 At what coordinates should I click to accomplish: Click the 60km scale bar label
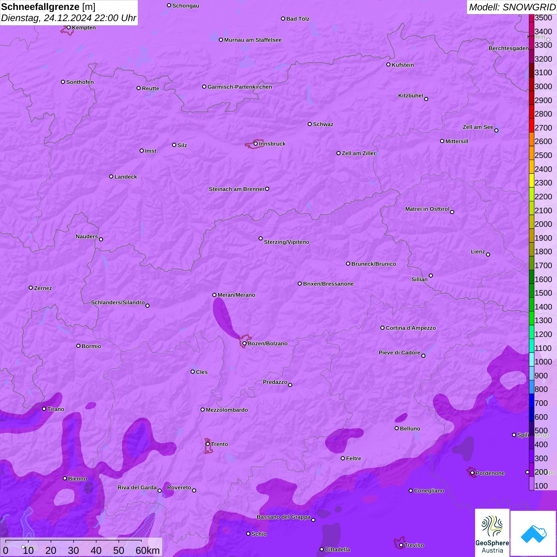[148, 550]
